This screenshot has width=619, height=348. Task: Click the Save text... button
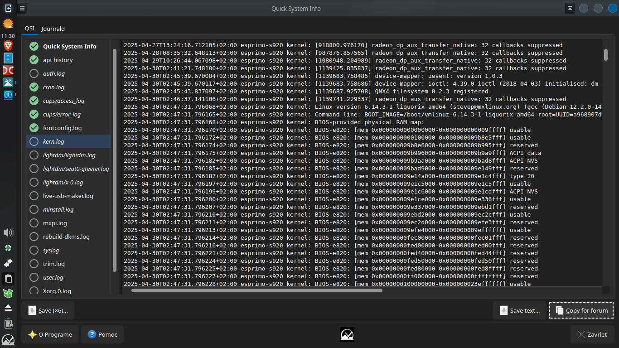(x=520, y=310)
